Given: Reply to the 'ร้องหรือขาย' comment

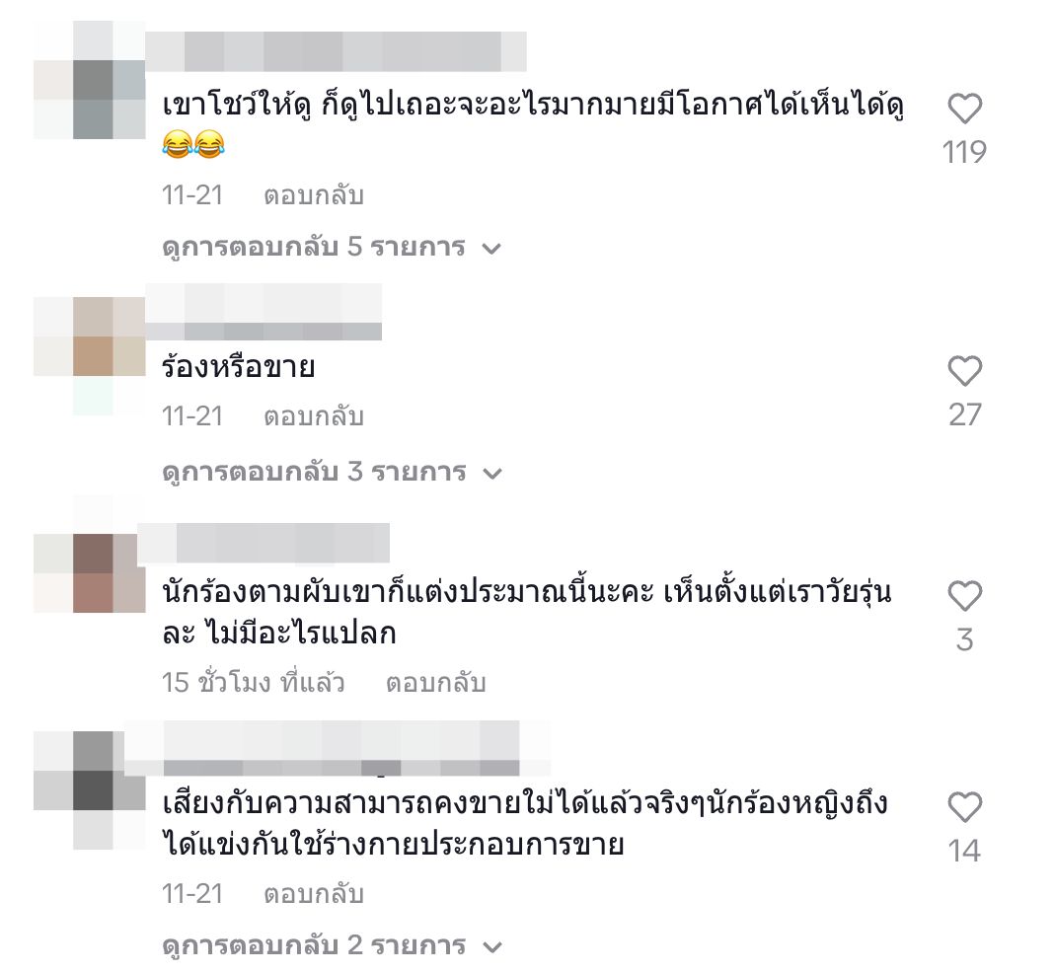Looking at the screenshot, I should pos(313,416).
